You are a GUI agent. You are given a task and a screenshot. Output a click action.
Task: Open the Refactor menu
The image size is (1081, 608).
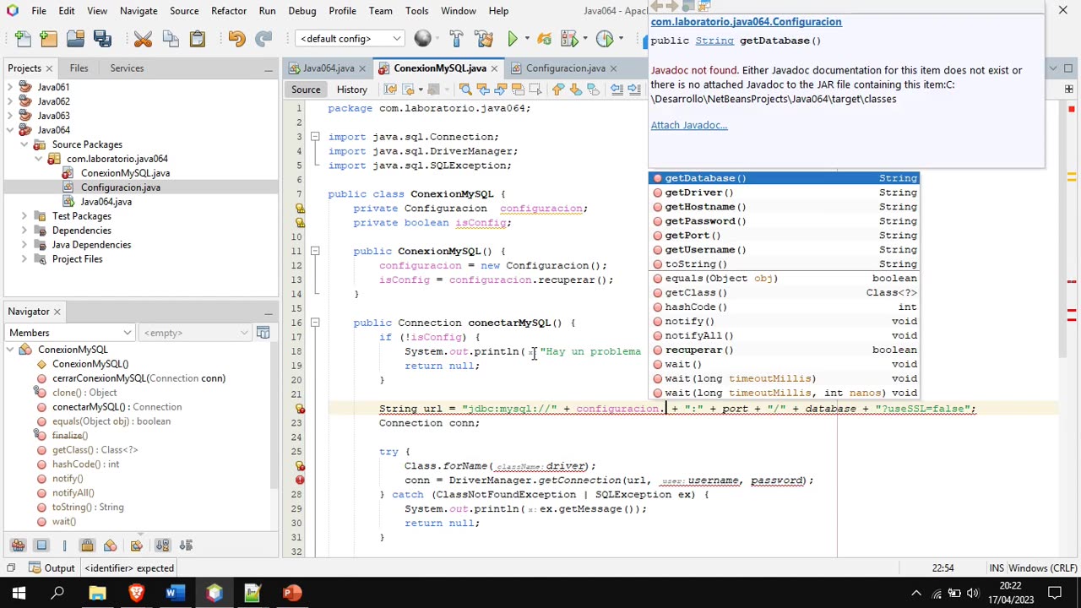click(x=229, y=11)
